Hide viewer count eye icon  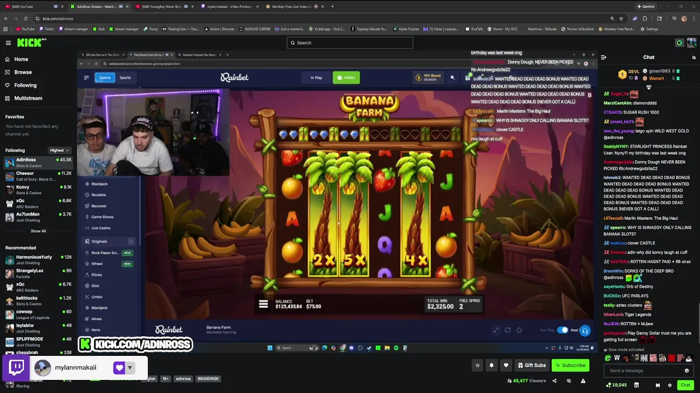click(x=569, y=381)
